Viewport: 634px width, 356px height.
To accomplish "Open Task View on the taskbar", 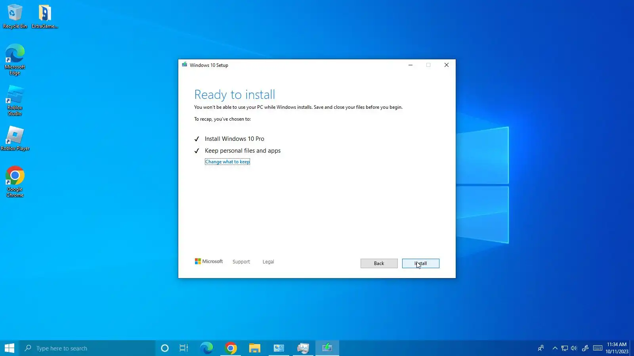I will click(184, 348).
